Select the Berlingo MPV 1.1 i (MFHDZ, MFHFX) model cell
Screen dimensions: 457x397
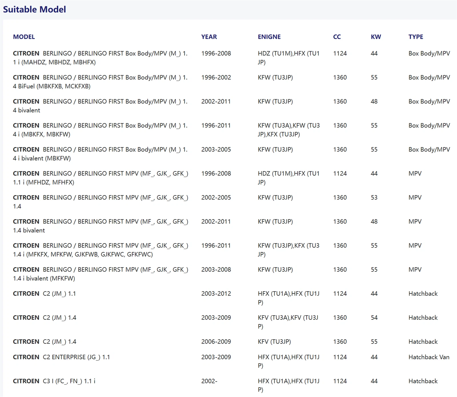coord(101,178)
